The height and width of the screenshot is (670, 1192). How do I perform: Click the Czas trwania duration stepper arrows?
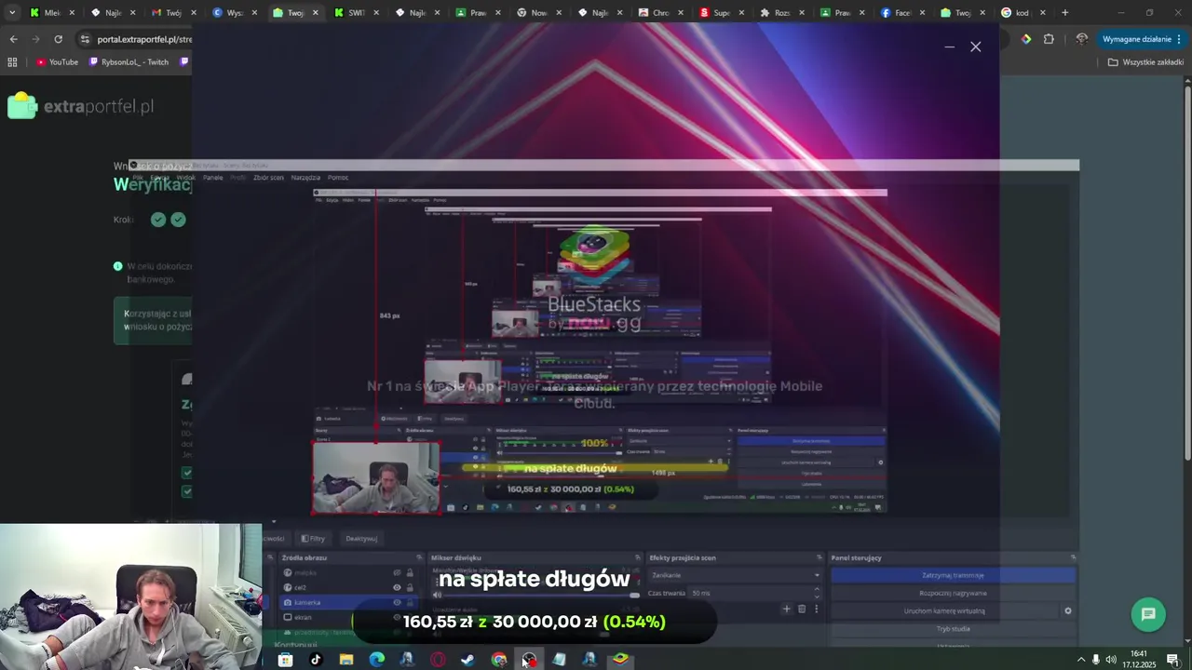[817, 593]
